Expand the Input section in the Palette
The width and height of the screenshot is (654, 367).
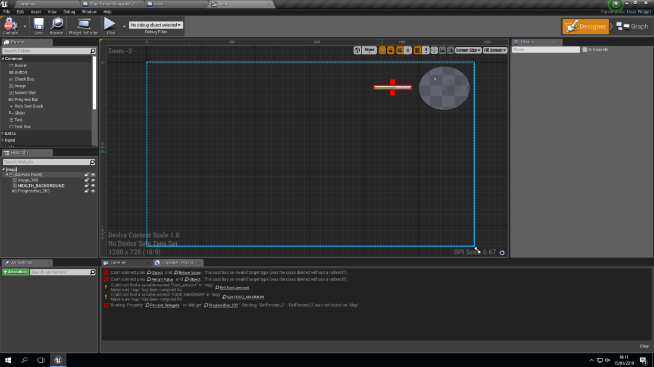[x=10, y=140]
